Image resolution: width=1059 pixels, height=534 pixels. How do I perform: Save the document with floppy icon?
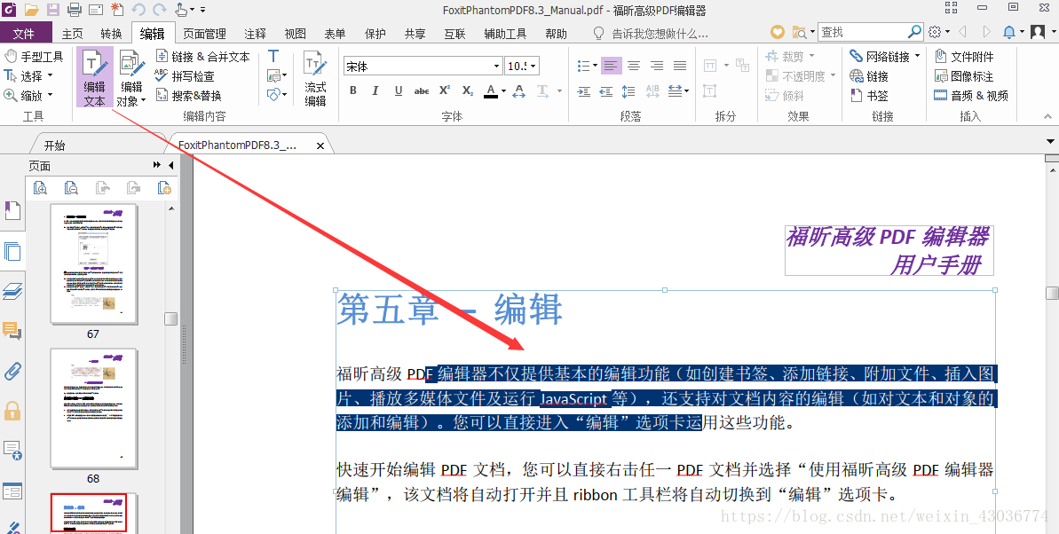click(53, 10)
